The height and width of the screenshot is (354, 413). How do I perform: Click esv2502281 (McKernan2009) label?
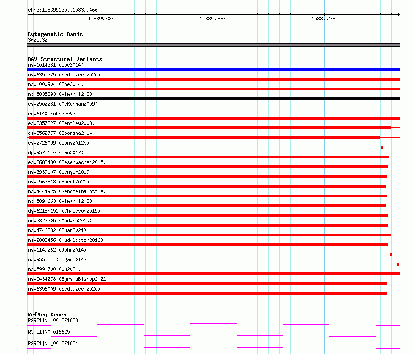pyautogui.click(x=63, y=104)
